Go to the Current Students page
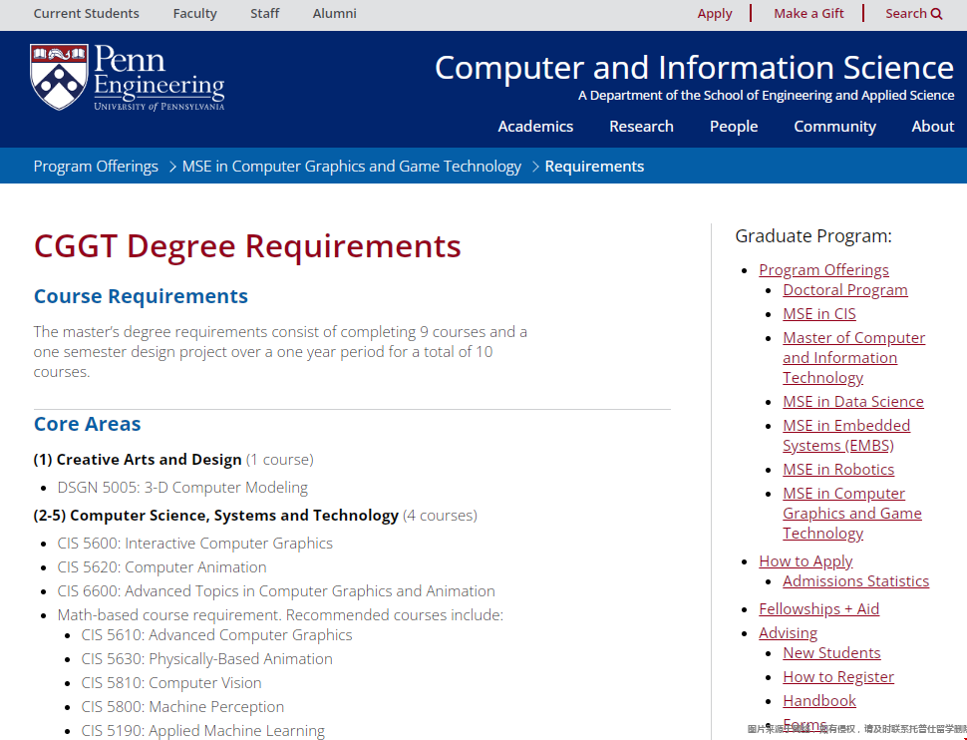The image size is (967, 740). pyautogui.click(x=87, y=14)
